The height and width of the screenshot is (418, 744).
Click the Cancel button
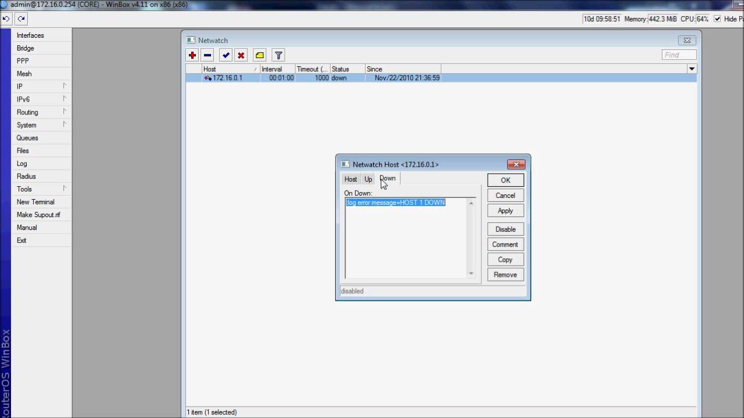tap(506, 196)
